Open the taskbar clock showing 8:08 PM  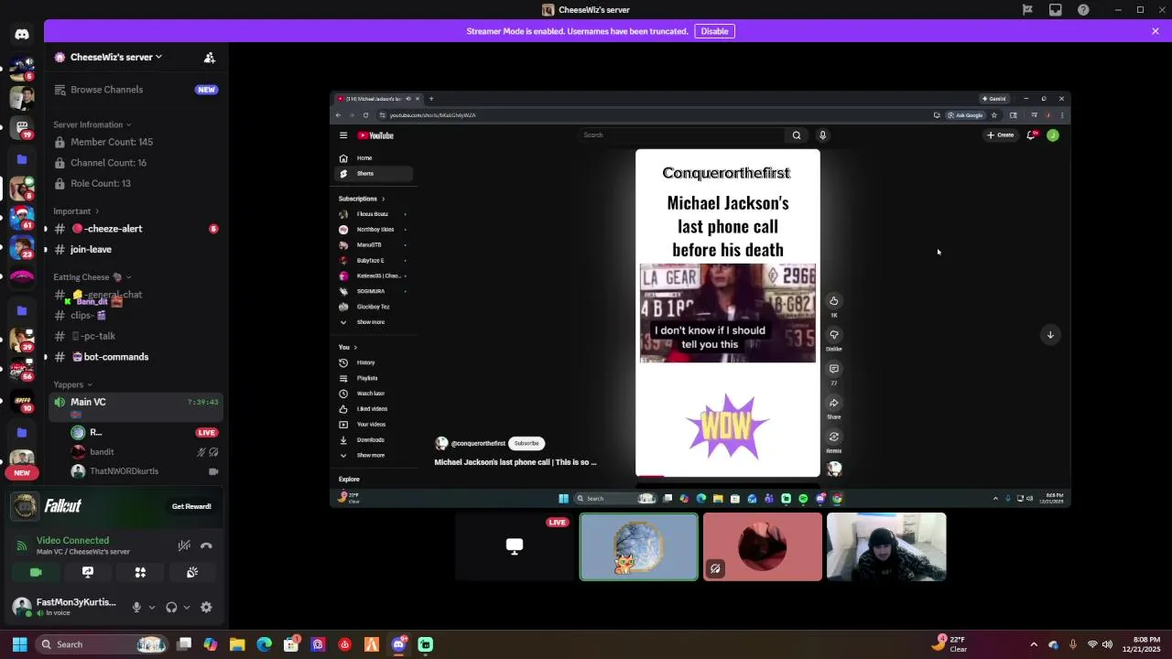[x=1141, y=644]
